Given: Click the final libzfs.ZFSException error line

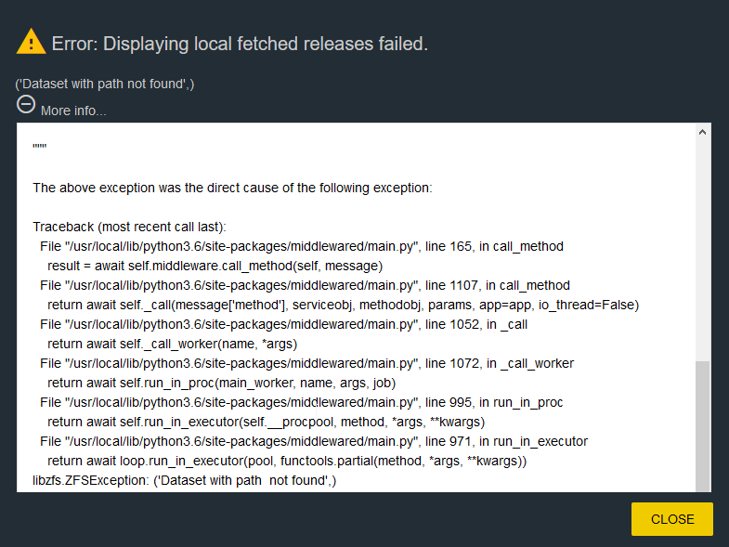Looking at the screenshot, I should [184, 480].
